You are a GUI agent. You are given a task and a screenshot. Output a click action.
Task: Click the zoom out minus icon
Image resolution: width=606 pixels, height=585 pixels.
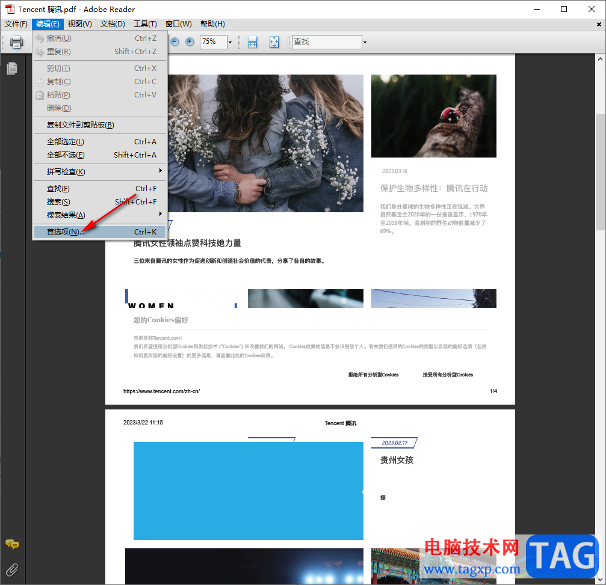click(x=175, y=41)
